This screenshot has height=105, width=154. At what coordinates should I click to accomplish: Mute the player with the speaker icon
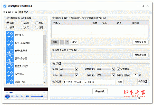coord(27,96)
